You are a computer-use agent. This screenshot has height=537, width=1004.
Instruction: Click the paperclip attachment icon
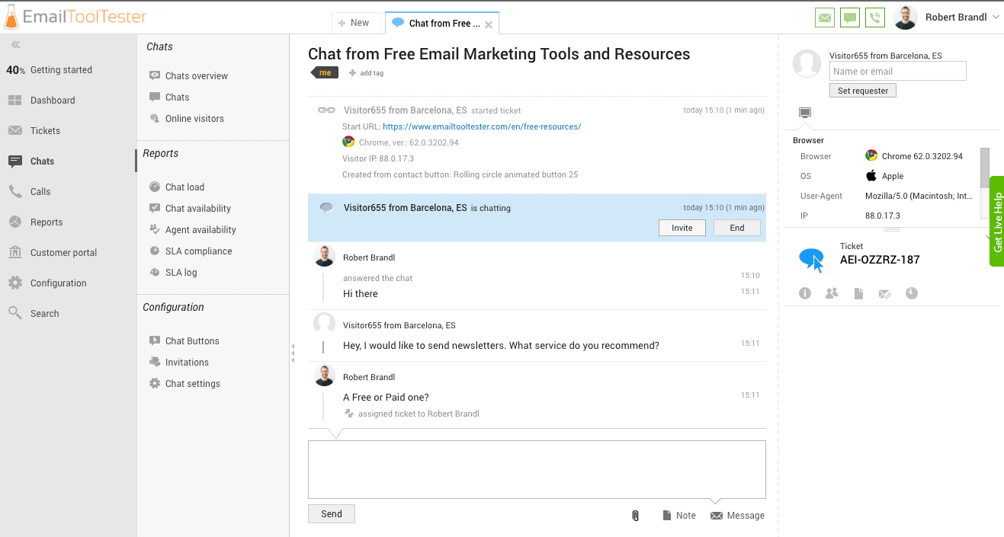(636, 516)
